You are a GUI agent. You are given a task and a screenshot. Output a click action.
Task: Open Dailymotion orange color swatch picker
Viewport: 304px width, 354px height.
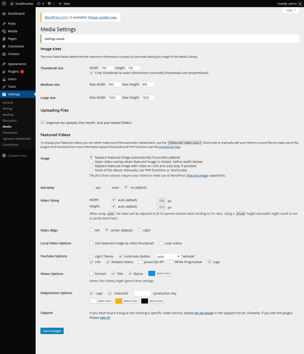[127, 301]
